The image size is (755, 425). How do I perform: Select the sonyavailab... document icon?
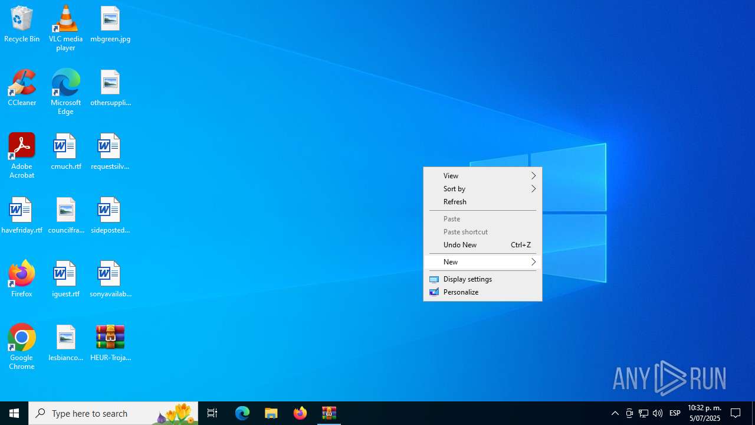(x=110, y=279)
